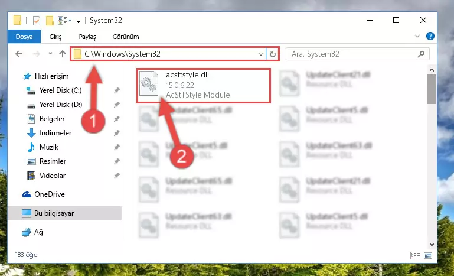This screenshot has height=276, width=454.
Task: Click the pin icon beside Resimler
Action: tap(117, 161)
